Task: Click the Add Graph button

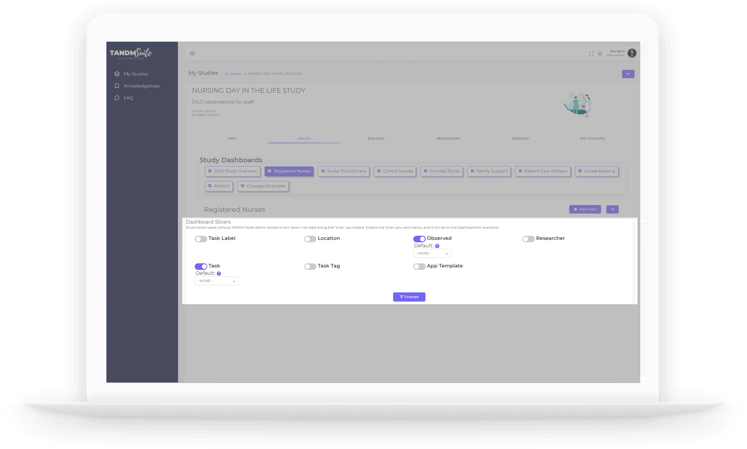Action: click(x=584, y=209)
